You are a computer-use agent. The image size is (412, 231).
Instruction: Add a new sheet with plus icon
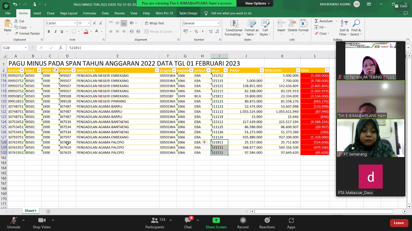pyautogui.click(x=48, y=211)
